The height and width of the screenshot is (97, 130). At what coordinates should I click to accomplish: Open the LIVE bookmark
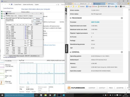coord(118,6)
